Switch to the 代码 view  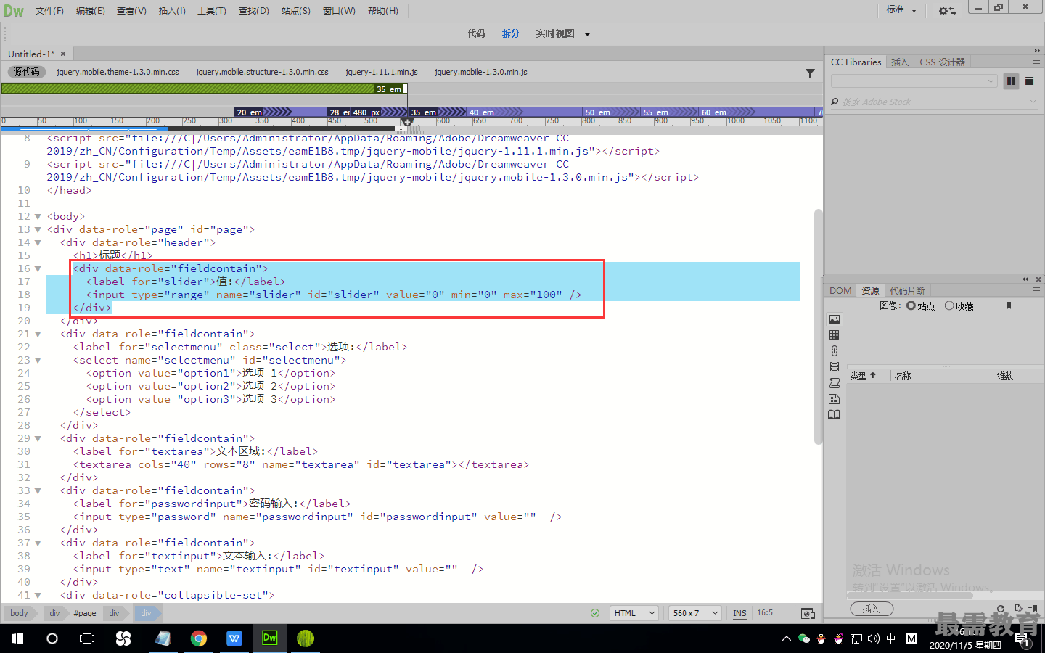pos(476,34)
